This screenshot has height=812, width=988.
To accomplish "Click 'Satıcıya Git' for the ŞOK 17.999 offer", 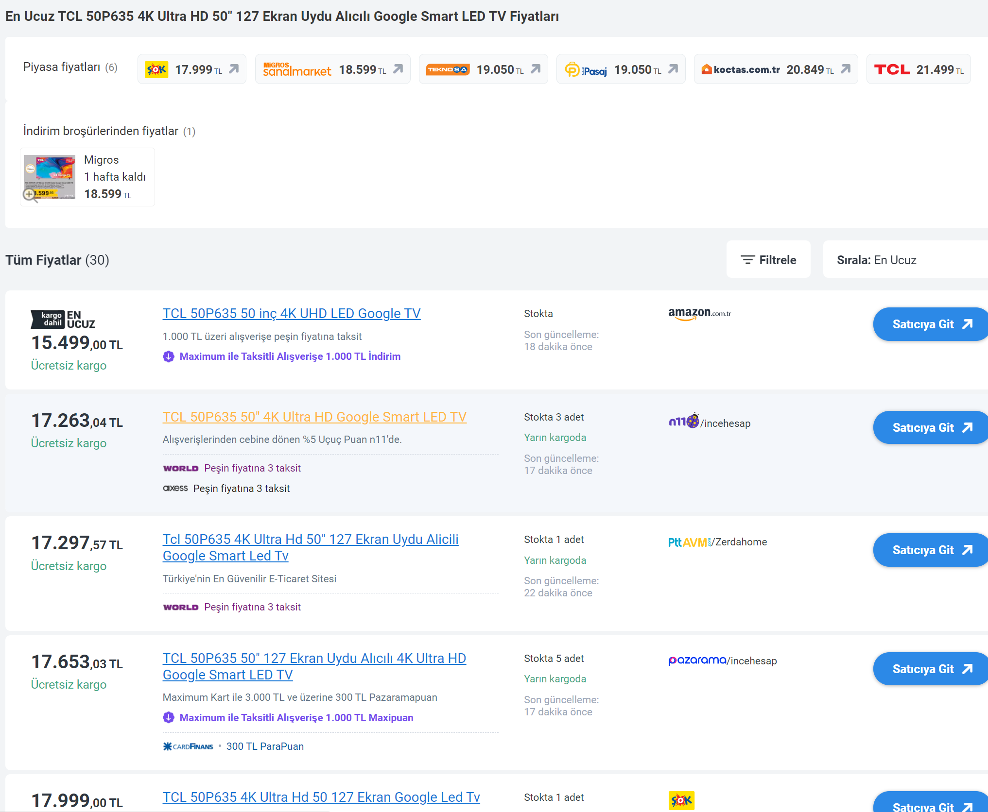I will (931, 802).
